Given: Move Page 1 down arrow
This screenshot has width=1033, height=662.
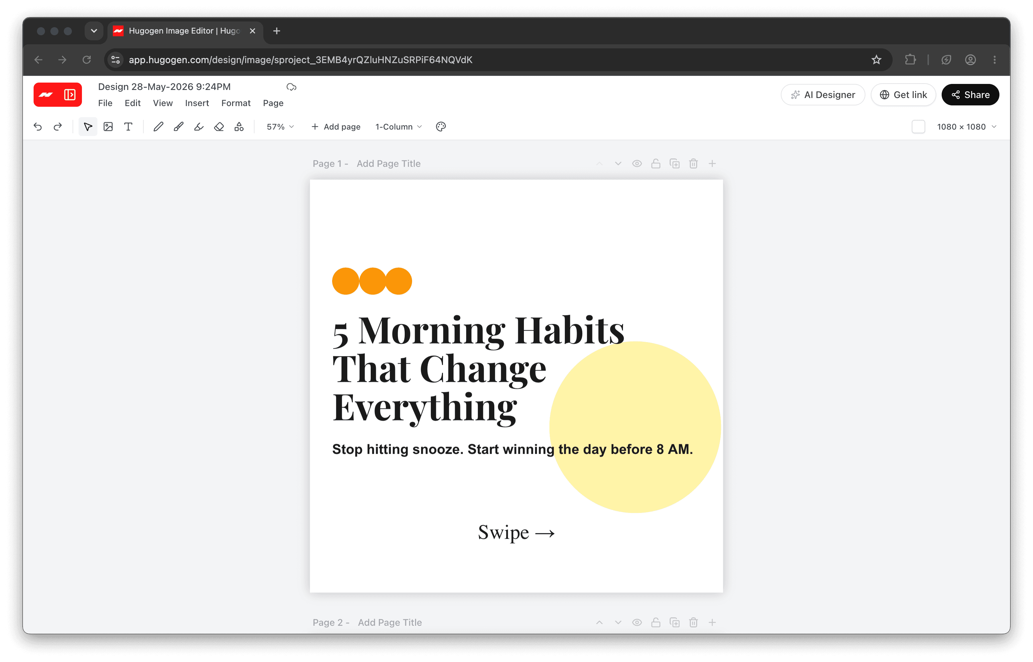Looking at the screenshot, I should click(x=618, y=164).
